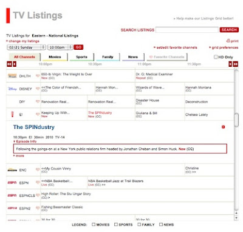Click 650-lb Virgin: The Weight Is Over
243x232 pixels.
[67, 74]
